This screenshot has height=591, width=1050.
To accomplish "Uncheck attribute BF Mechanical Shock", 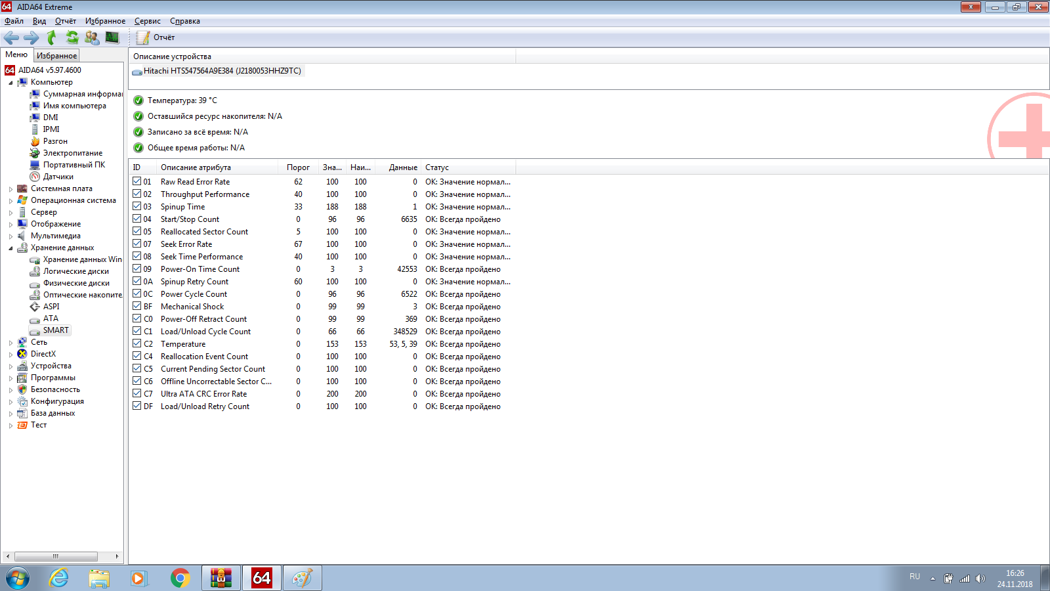I will click(136, 306).
